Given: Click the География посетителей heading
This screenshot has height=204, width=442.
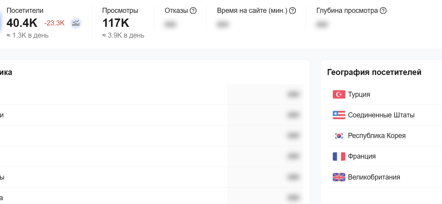Looking at the screenshot, I should (x=374, y=72).
